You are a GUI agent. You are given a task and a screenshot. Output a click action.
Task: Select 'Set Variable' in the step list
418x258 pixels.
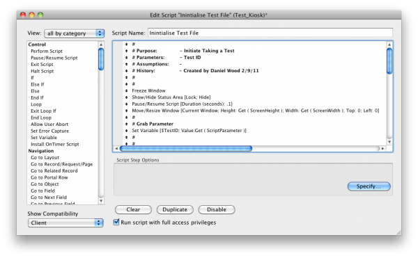click(44, 138)
